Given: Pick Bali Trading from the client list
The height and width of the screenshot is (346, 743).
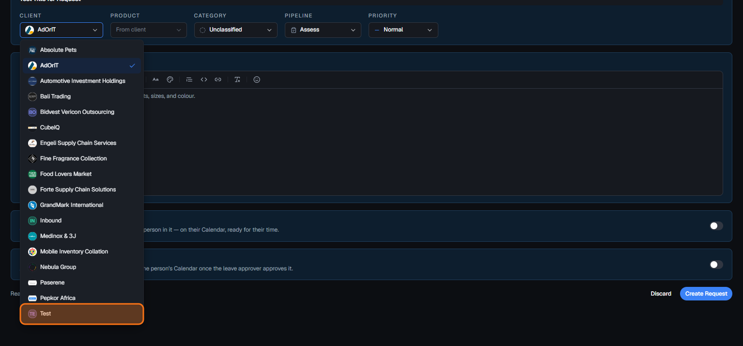Looking at the screenshot, I should (82, 96).
